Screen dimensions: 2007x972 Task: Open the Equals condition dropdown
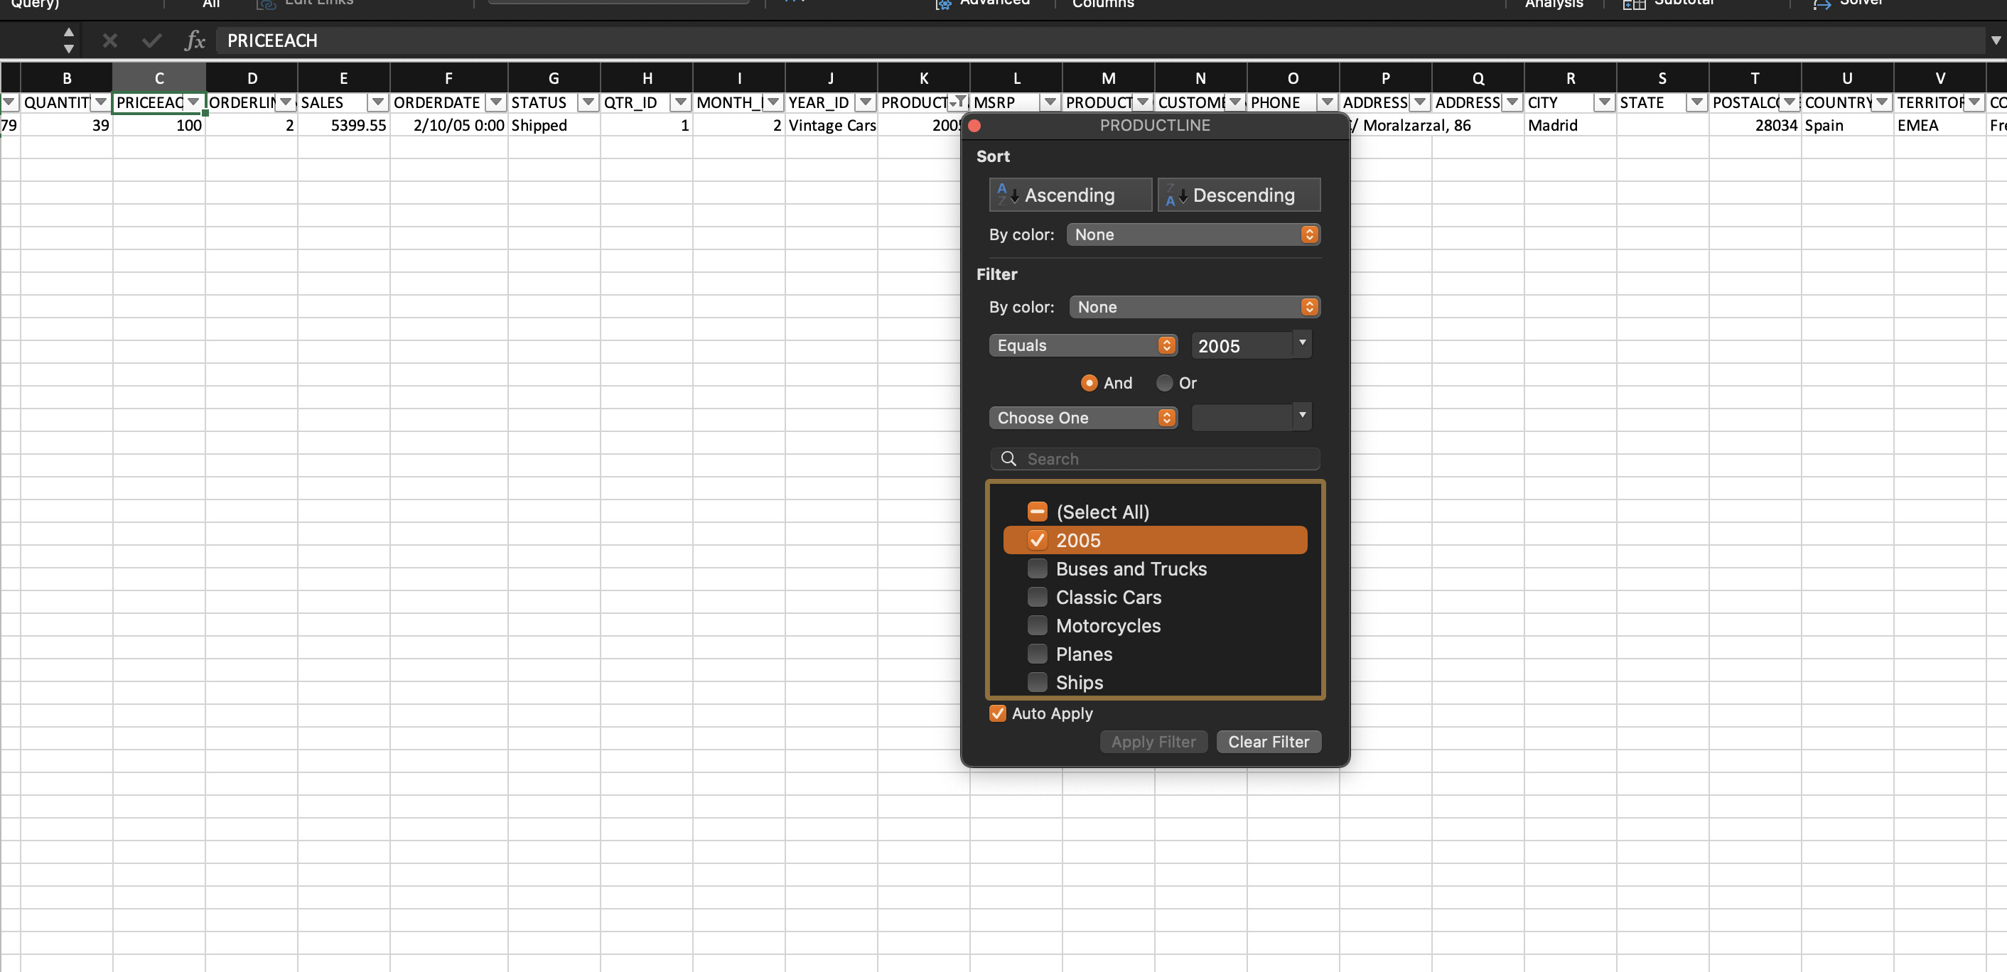(x=1082, y=345)
